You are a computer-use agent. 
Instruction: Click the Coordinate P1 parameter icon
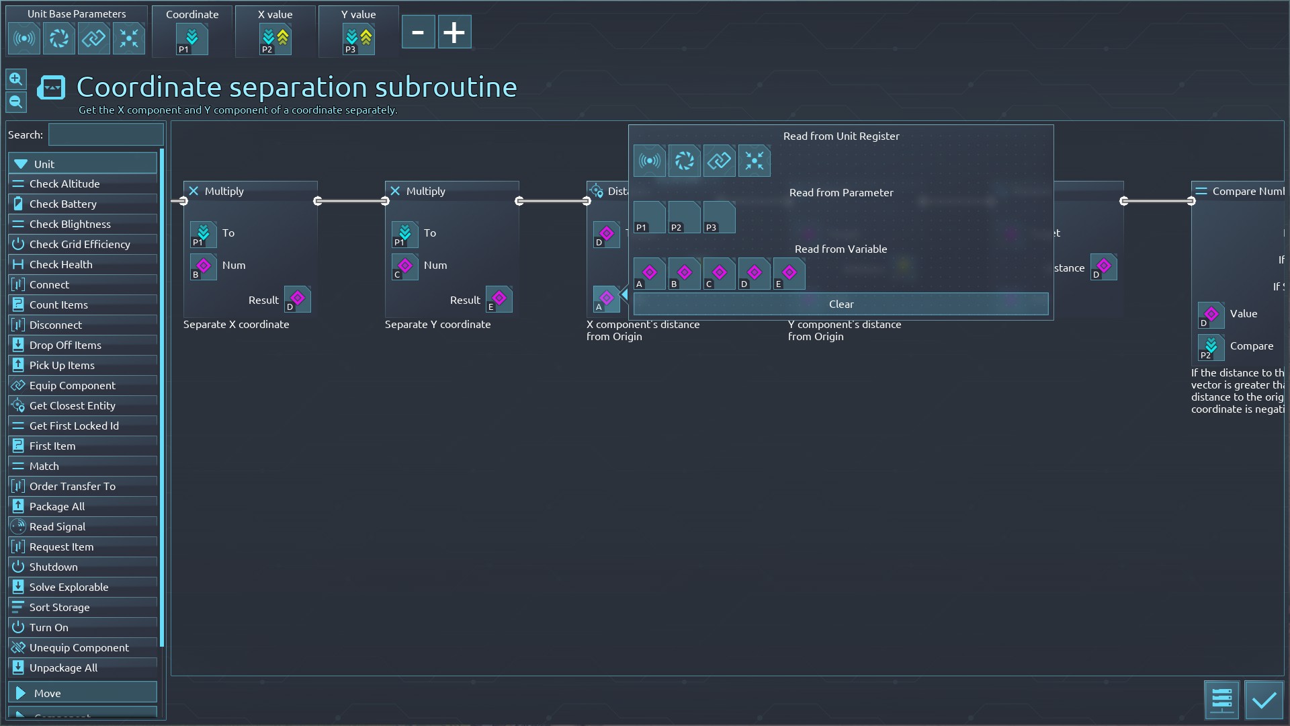pyautogui.click(x=191, y=39)
